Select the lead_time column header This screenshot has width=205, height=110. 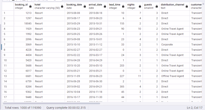click(117, 6)
